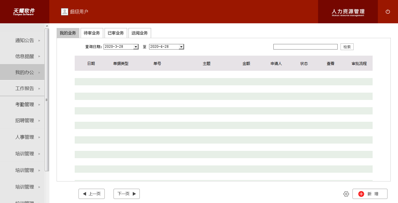
Task: Expand the 招聘管理 arrow
Action: click(39, 121)
